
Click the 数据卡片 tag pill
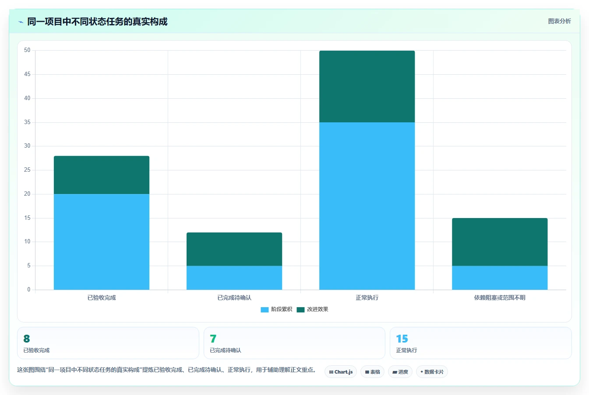point(432,372)
